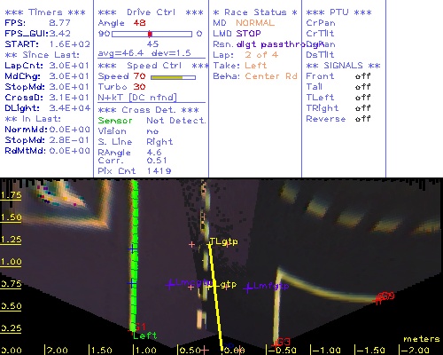Click the Drive Ctrl section header

[x=151, y=12]
